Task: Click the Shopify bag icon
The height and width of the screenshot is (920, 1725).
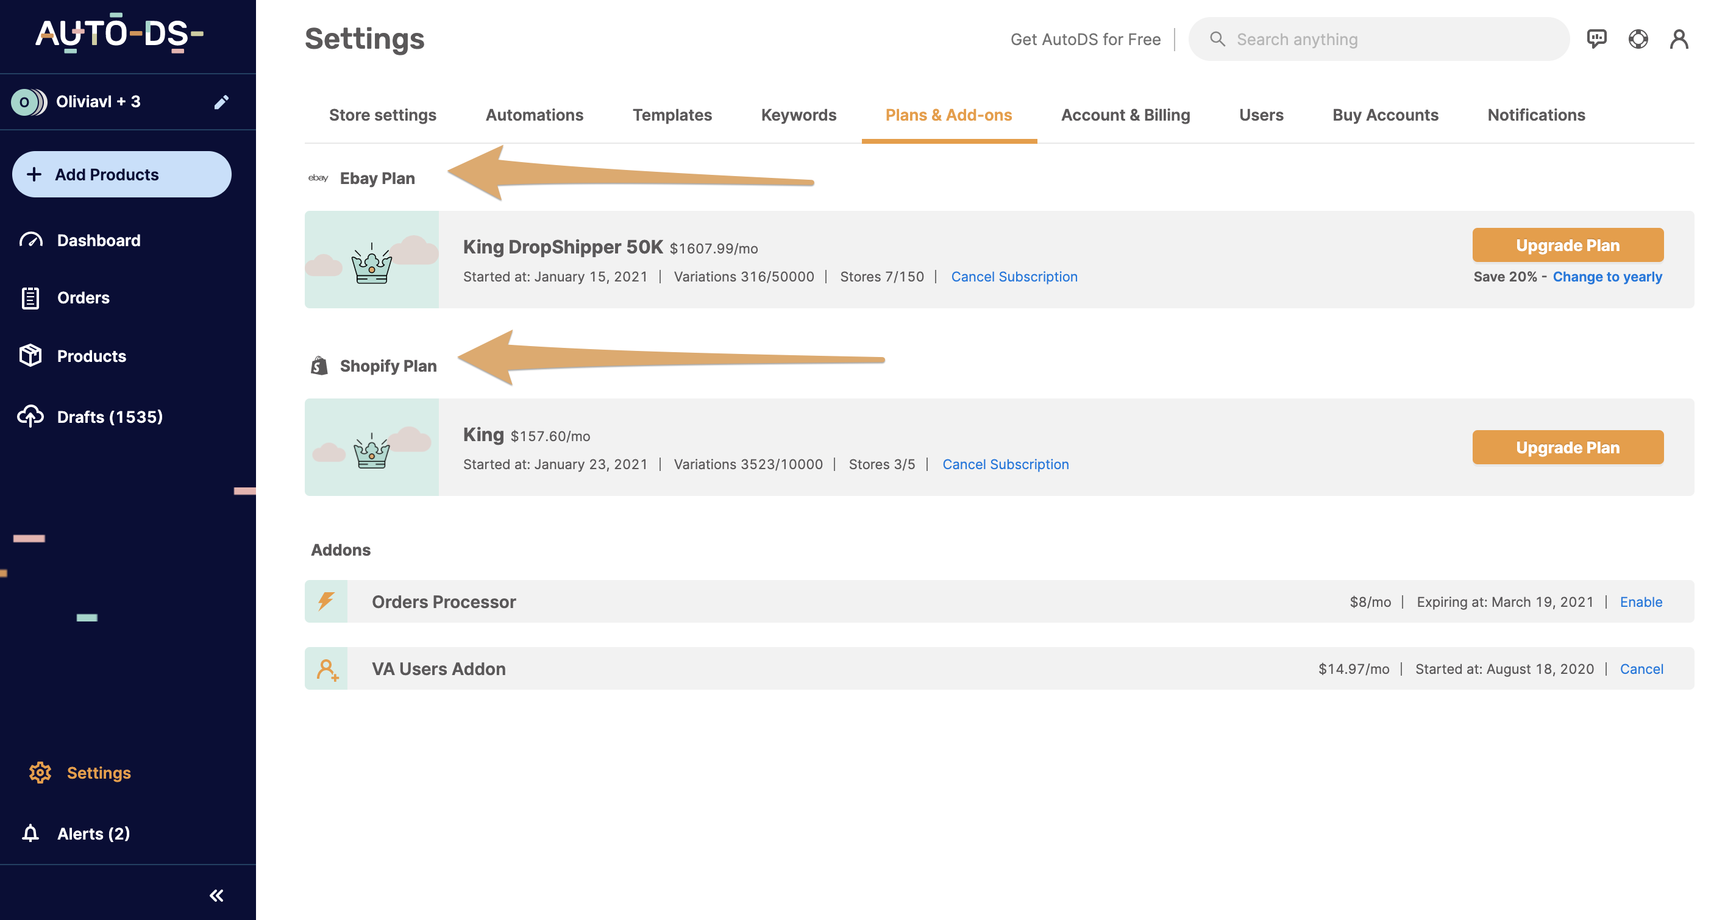Action: click(x=319, y=366)
